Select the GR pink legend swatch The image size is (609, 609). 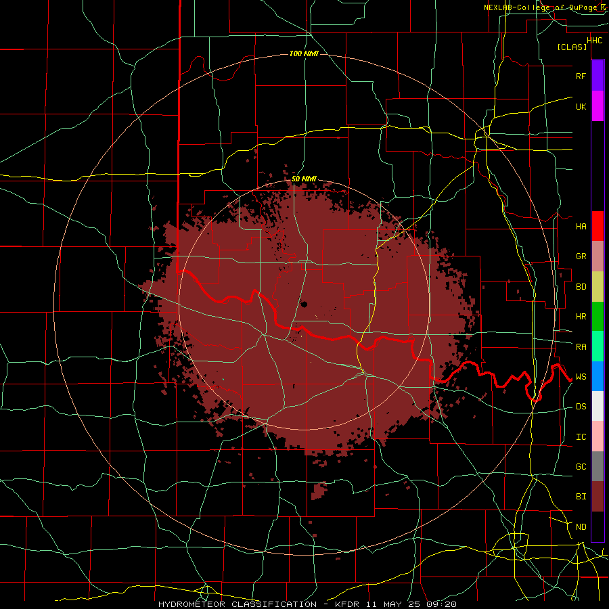(597, 256)
